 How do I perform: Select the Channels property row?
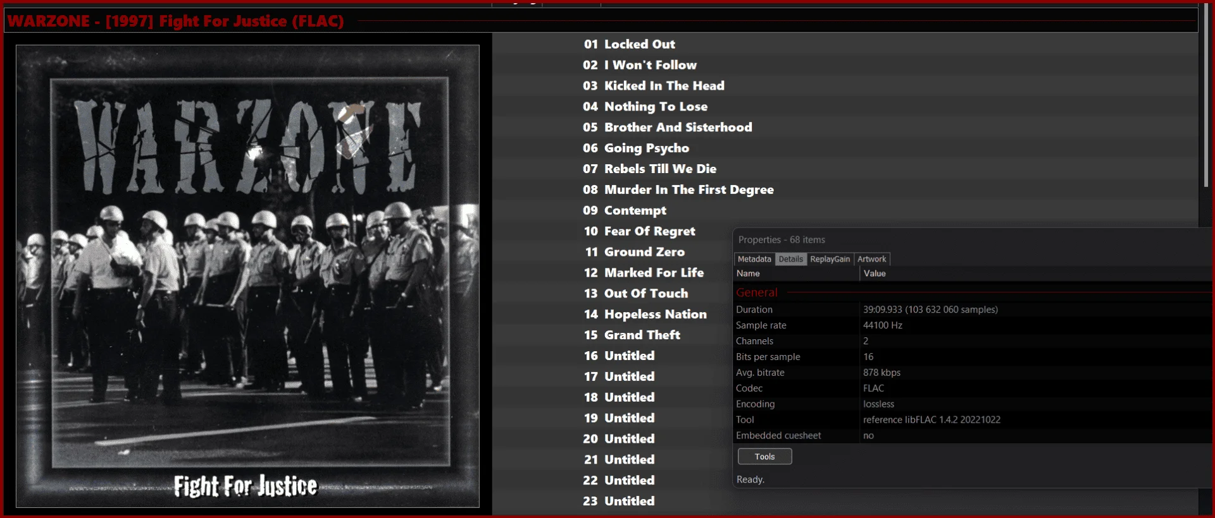point(972,341)
